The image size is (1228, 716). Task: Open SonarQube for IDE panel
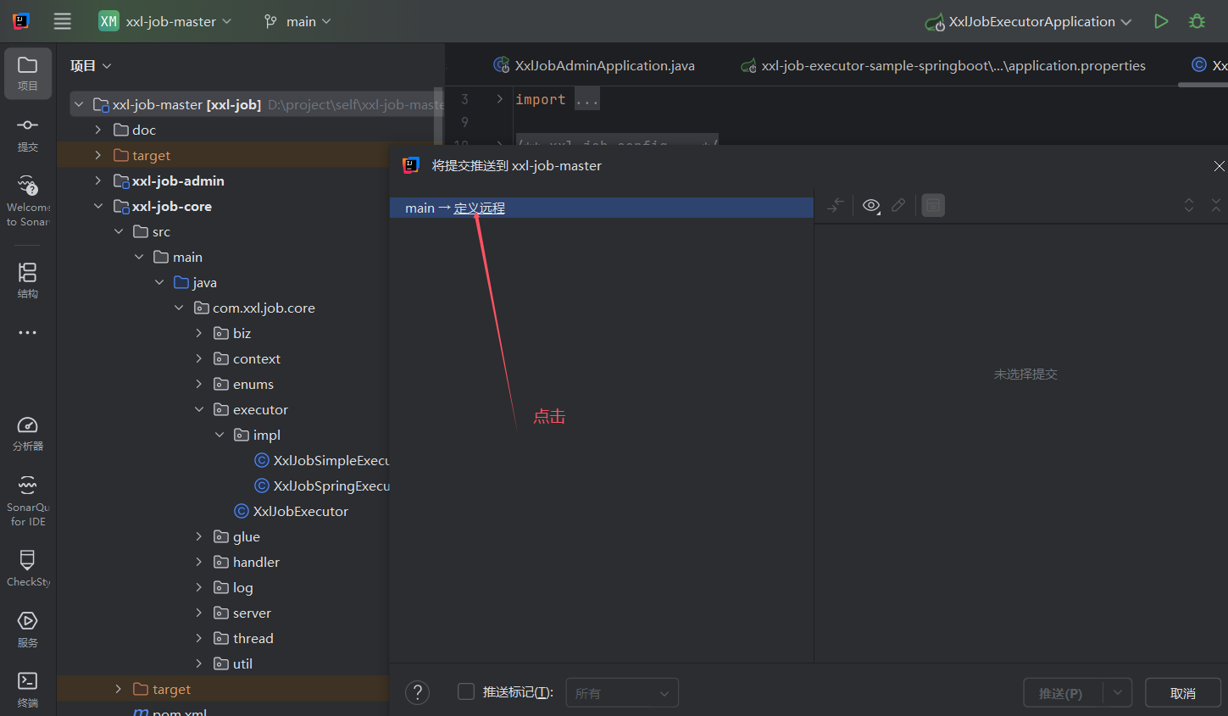[27, 500]
